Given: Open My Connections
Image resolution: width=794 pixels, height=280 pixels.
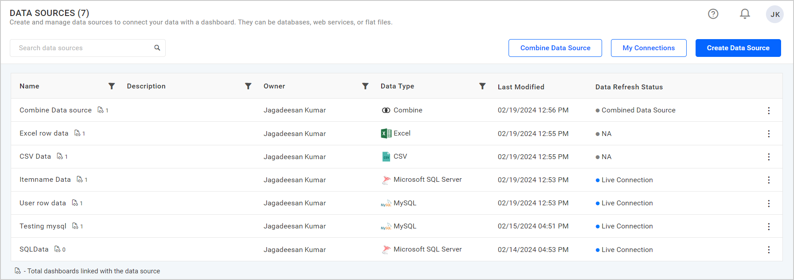Looking at the screenshot, I should tap(648, 48).
